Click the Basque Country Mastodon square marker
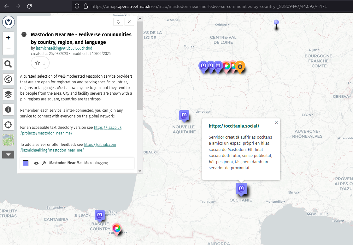353x245 pixels. click(99, 216)
